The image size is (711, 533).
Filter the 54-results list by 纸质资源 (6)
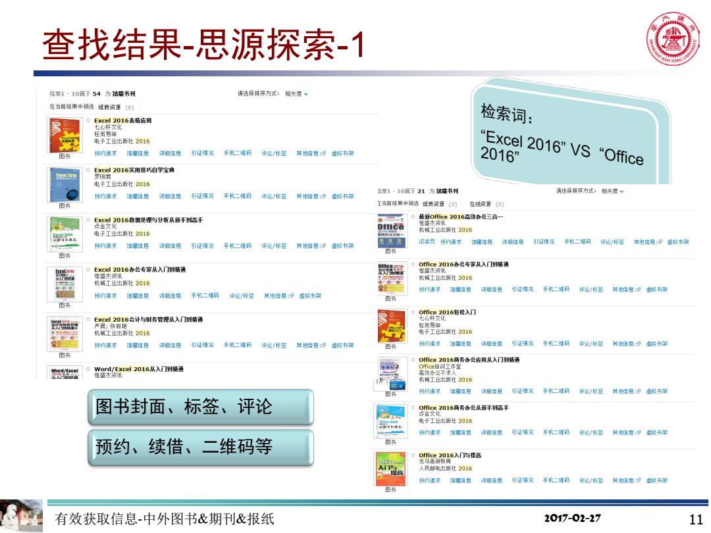116,107
